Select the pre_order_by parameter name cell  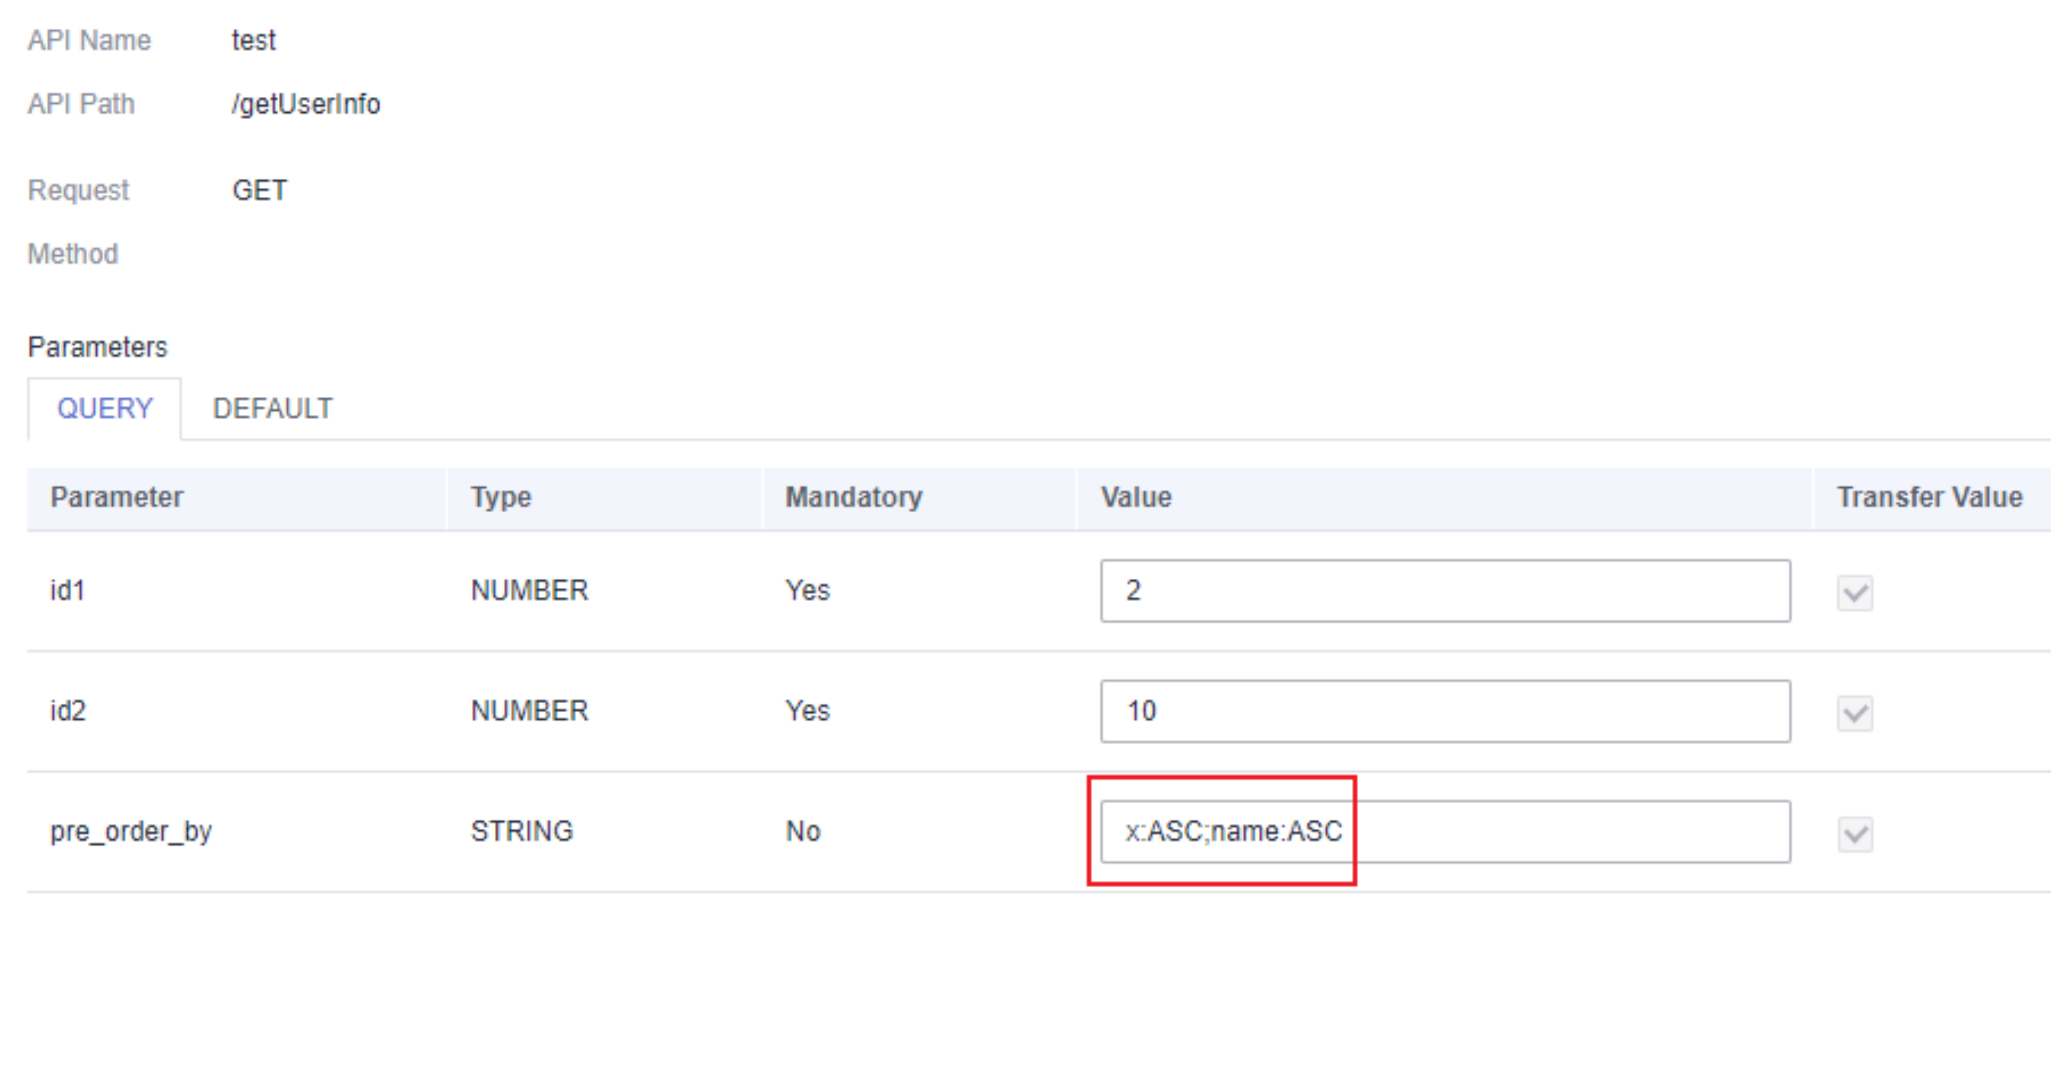click(131, 832)
